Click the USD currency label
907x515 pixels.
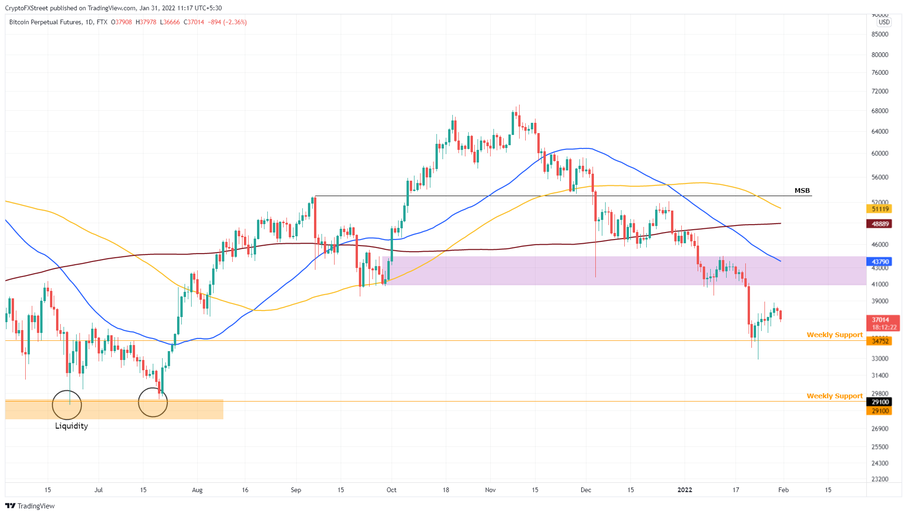coord(884,22)
